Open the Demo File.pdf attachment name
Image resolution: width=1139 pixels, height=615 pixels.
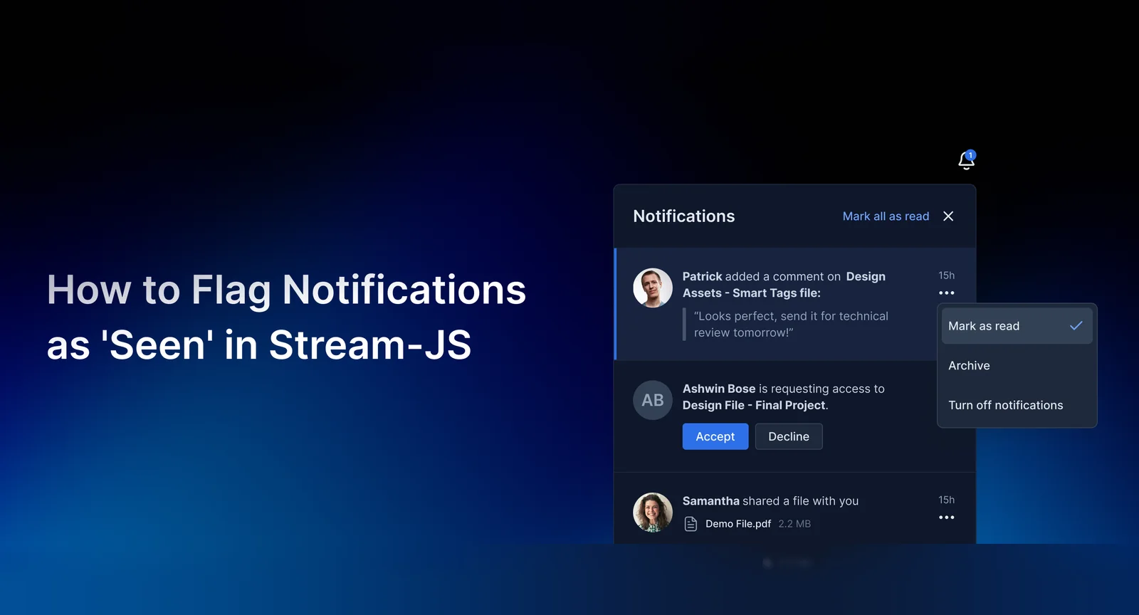(738, 524)
